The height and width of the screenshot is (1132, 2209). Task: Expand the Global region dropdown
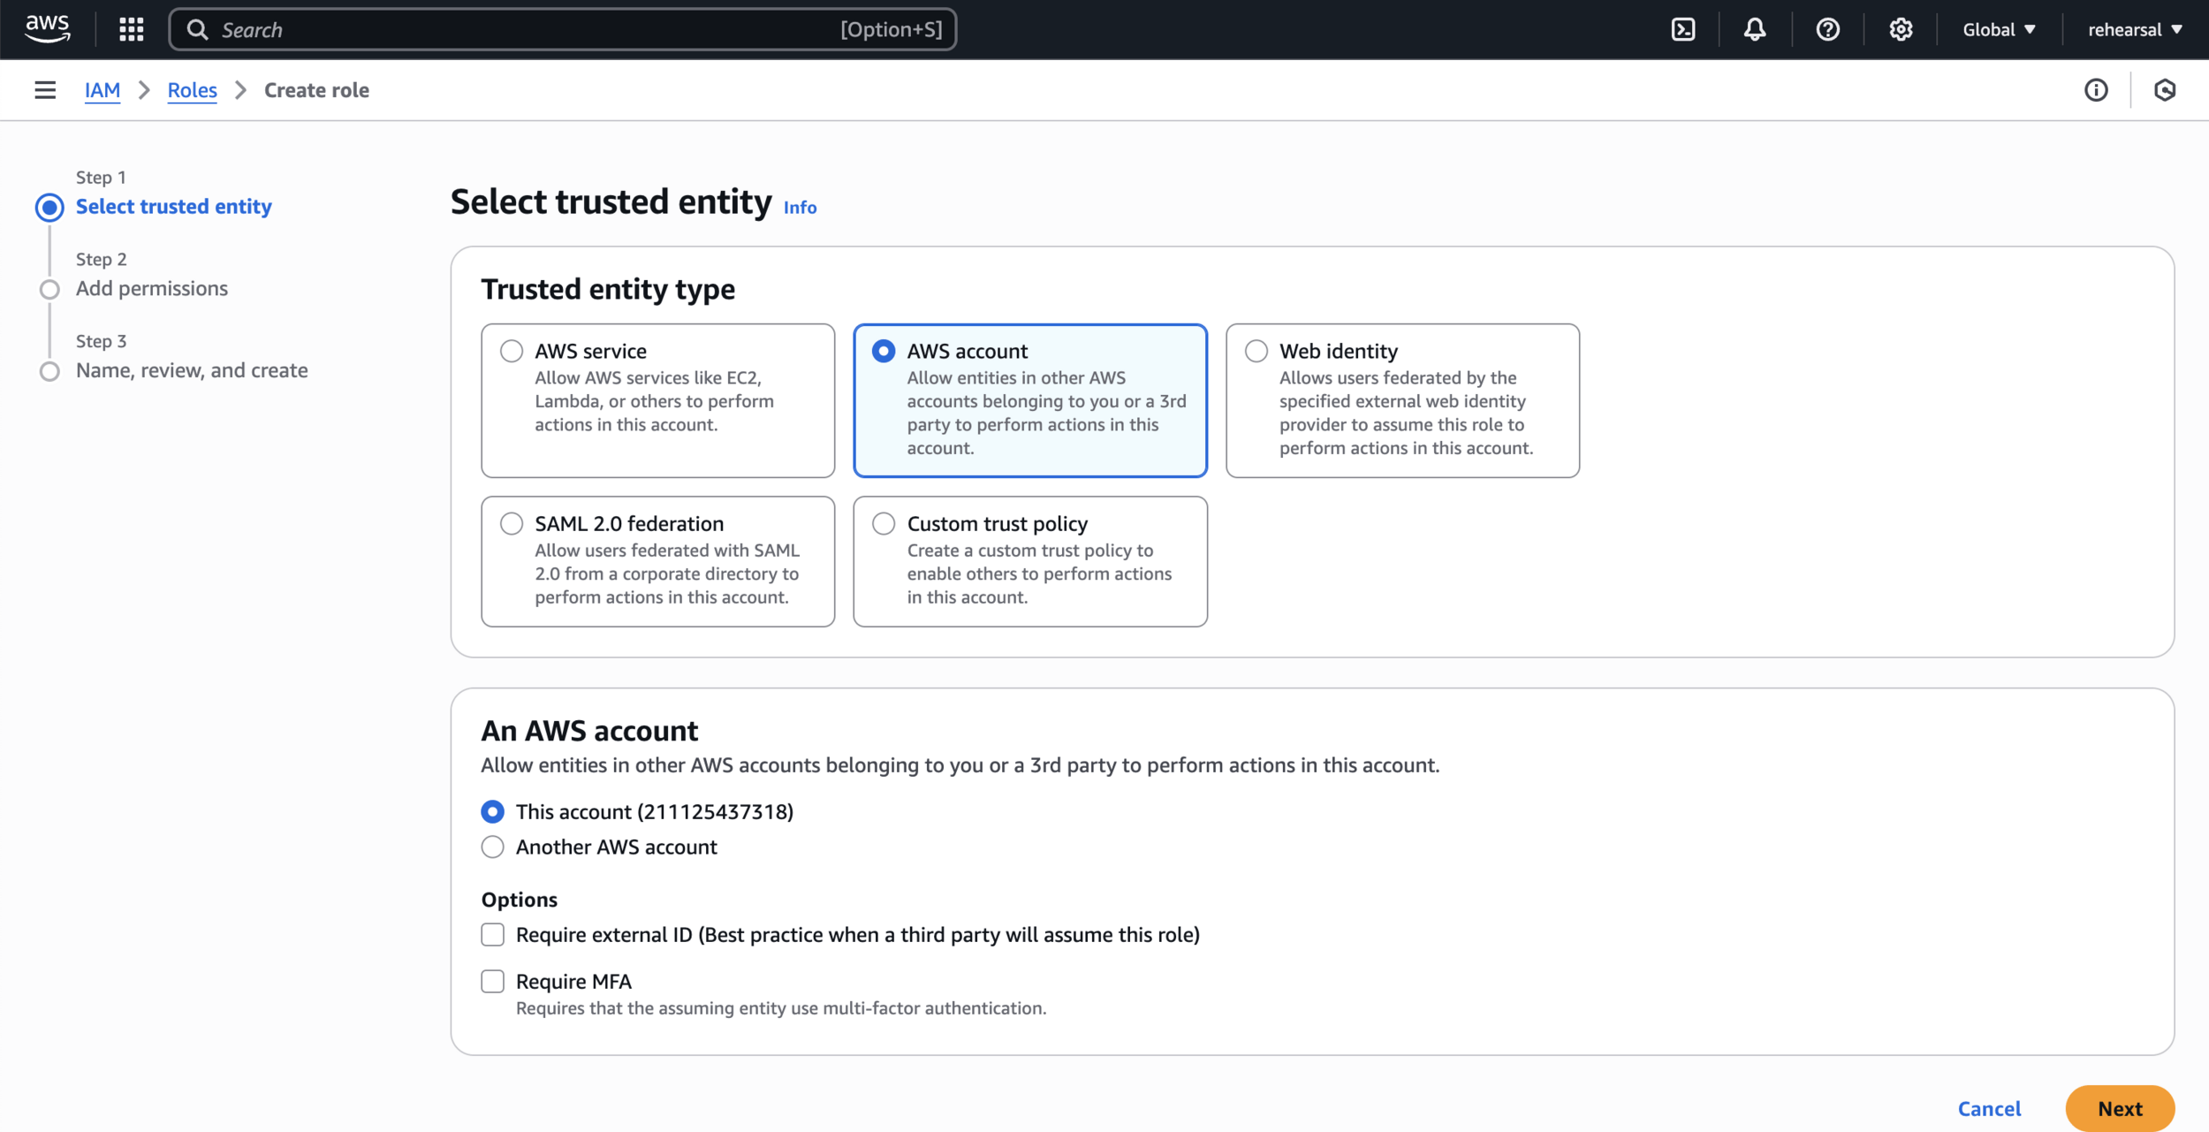[1999, 29]
